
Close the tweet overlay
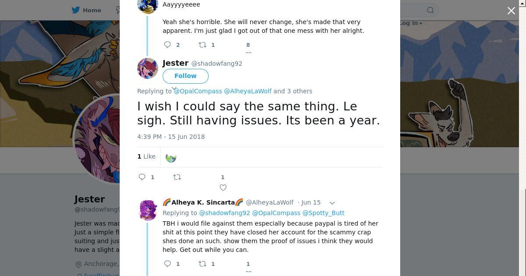tap(511, 11)
